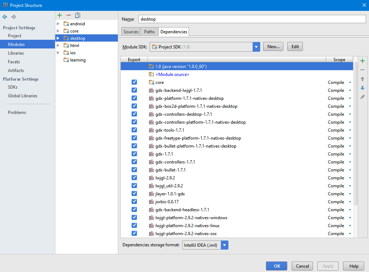369x272 pixels.
Task: Click the New button next to Module SDK
Action: tap(273, 46)
